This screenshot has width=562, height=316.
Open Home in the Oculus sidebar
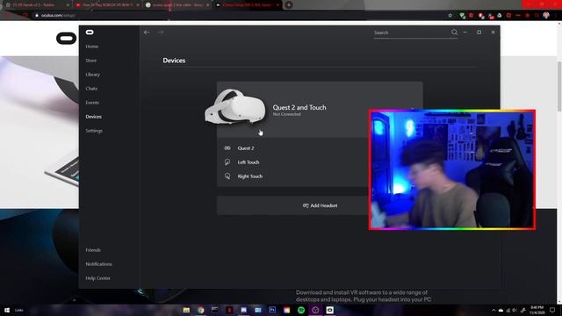pyautogui.click(x=91, y=47)
